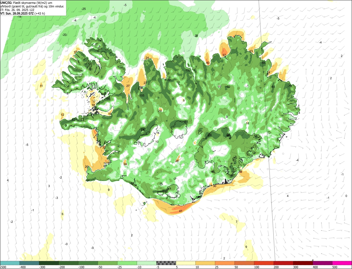Click the '-105' value on the map
This screenshot has width=352, height=269.
coord(142,95)
